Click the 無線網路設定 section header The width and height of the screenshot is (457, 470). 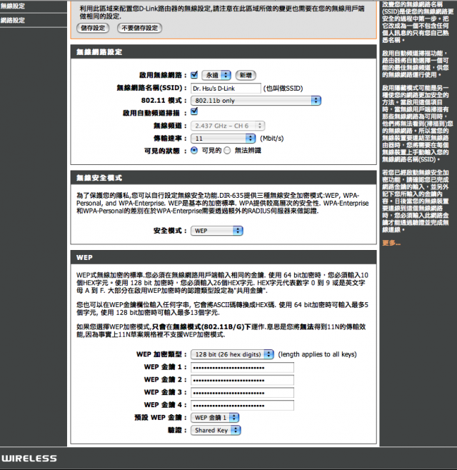224,52
